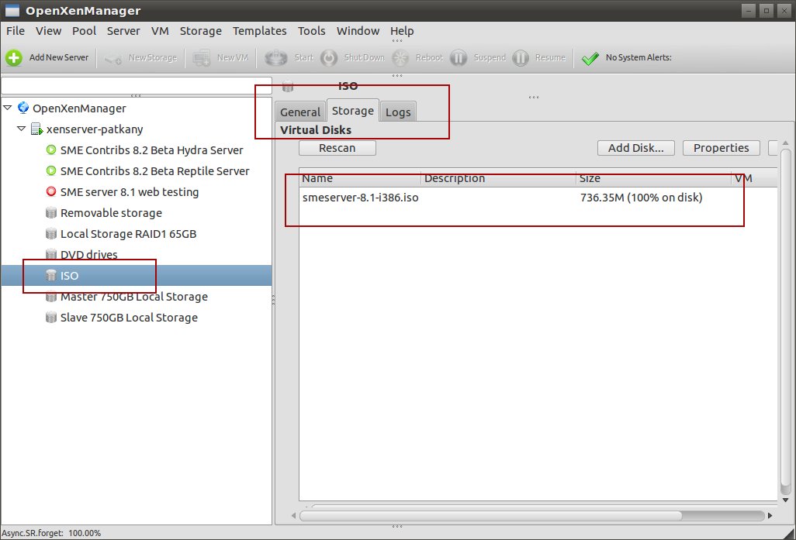Open the Server menu
Screen dimensions: 796x540
coord(123,31)
